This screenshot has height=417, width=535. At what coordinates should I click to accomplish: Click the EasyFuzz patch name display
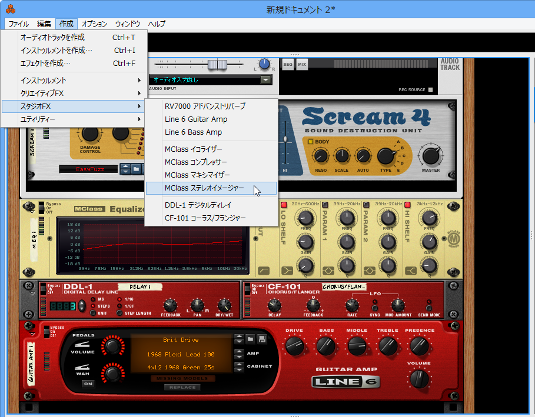click(x=88, y=169)
